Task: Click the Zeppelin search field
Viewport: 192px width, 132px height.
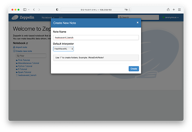Action: (138, 17)
